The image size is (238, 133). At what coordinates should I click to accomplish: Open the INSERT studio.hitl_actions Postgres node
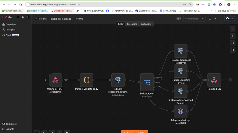[118, 80]
